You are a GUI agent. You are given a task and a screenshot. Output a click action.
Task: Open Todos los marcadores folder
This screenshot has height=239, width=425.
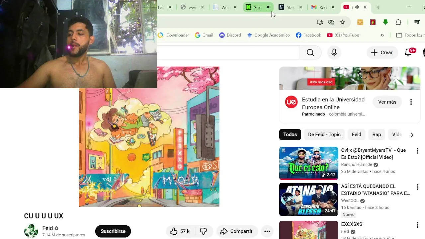410,35
